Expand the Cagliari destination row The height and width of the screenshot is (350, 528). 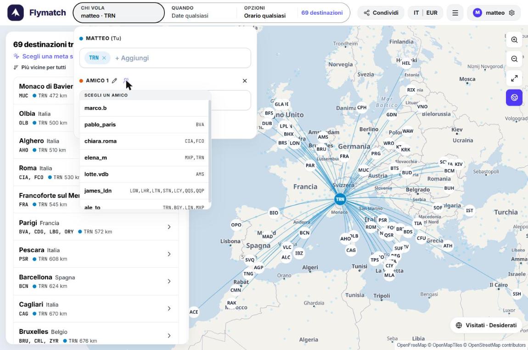(96, 309)
